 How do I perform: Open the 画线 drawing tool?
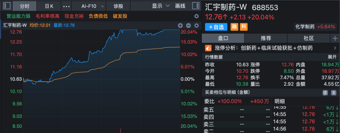pyautogui.click(x=180, y=6)
